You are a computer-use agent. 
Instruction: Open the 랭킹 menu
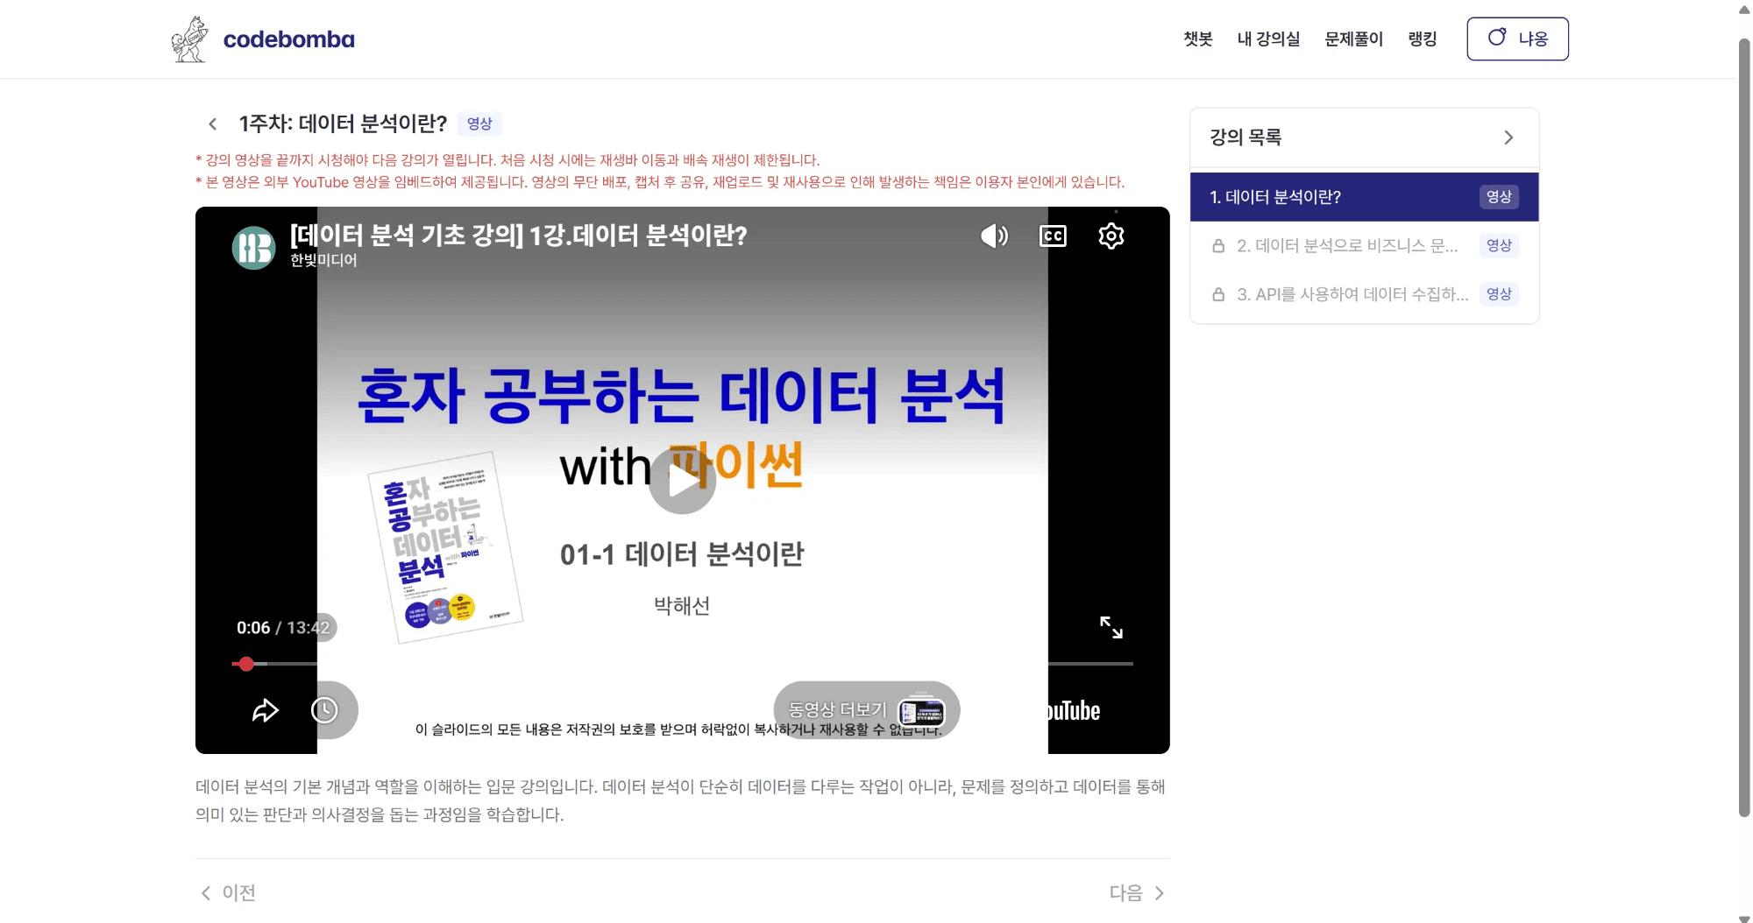click(1422, 39)
